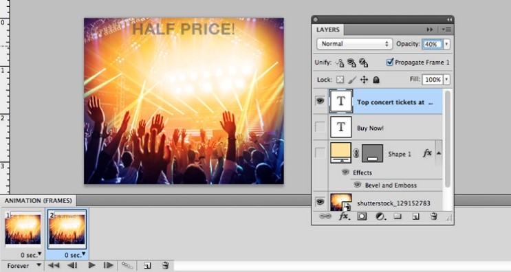The width and height of the screenshot is (511, 272).
Task: Click the Add layer mask icon
Action: coord(362,216)
